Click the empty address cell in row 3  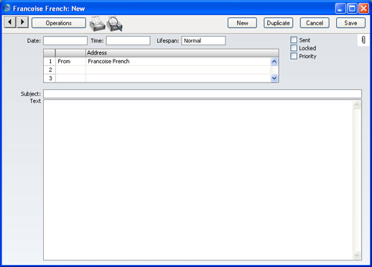tap(178, 78)
